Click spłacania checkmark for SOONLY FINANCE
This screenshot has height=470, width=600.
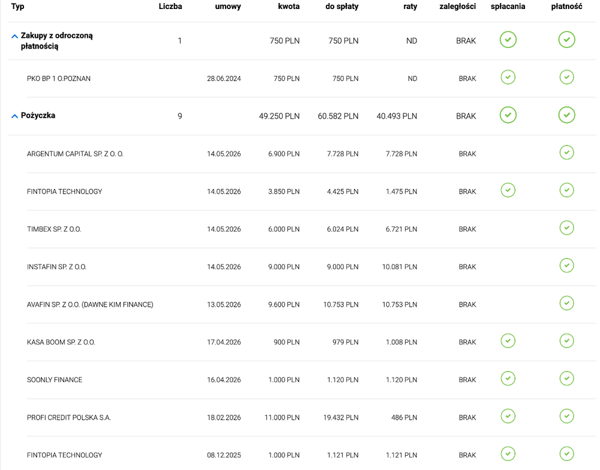pos(508,379)
